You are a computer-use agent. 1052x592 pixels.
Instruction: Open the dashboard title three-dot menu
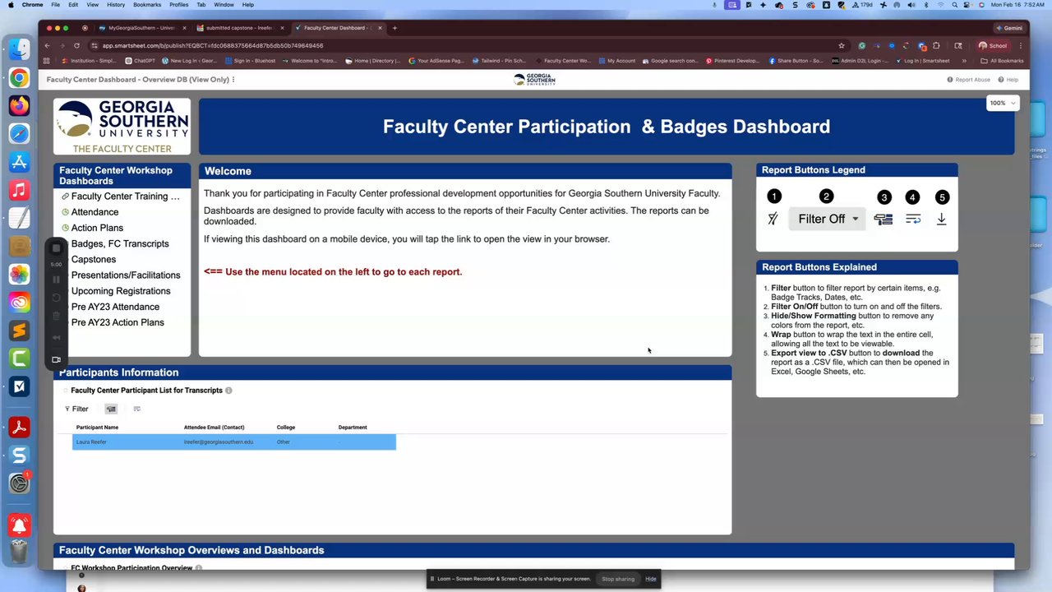[233, 80]
